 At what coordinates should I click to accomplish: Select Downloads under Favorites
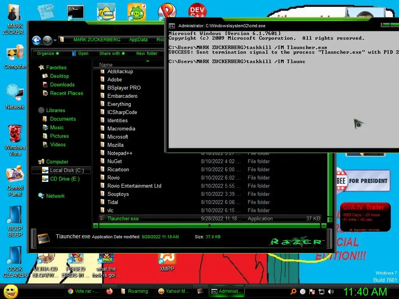click(x=62, y=84)
